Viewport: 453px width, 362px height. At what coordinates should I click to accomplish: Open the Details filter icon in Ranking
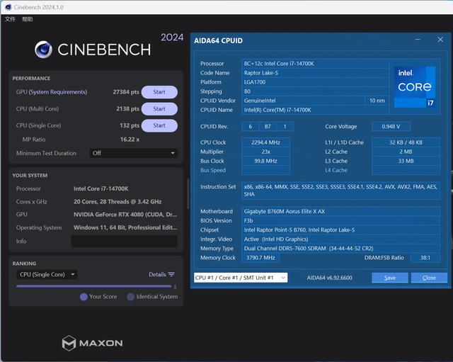tap(171, 274)
